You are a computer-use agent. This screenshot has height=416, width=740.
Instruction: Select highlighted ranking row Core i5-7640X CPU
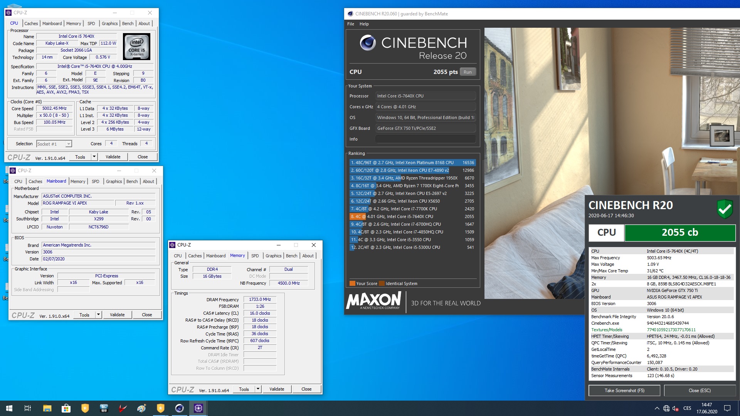point(412,216)
